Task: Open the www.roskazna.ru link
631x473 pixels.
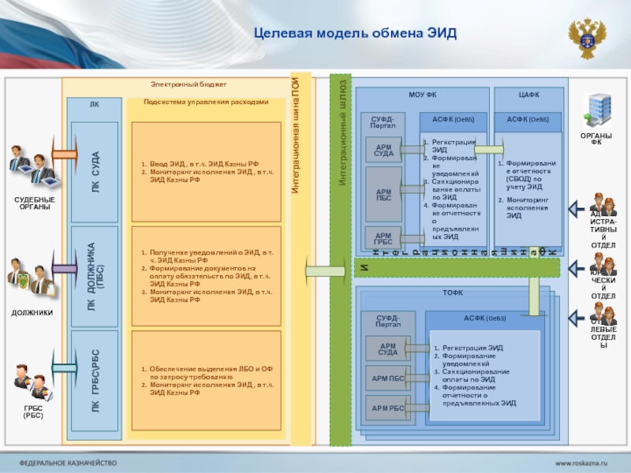Action: pos(581,463)
